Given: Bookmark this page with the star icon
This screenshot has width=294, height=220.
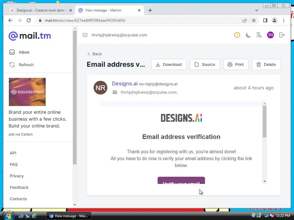Looking at the screenshot, I should pyautogui.click(x=254, y=20).
